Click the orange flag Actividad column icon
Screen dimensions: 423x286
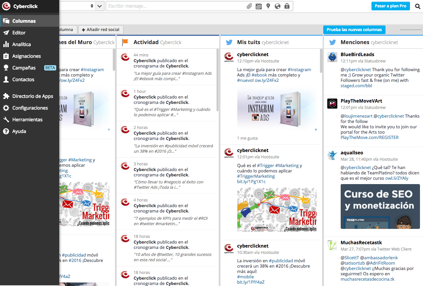pyautogui.click(x=125, y=42)
